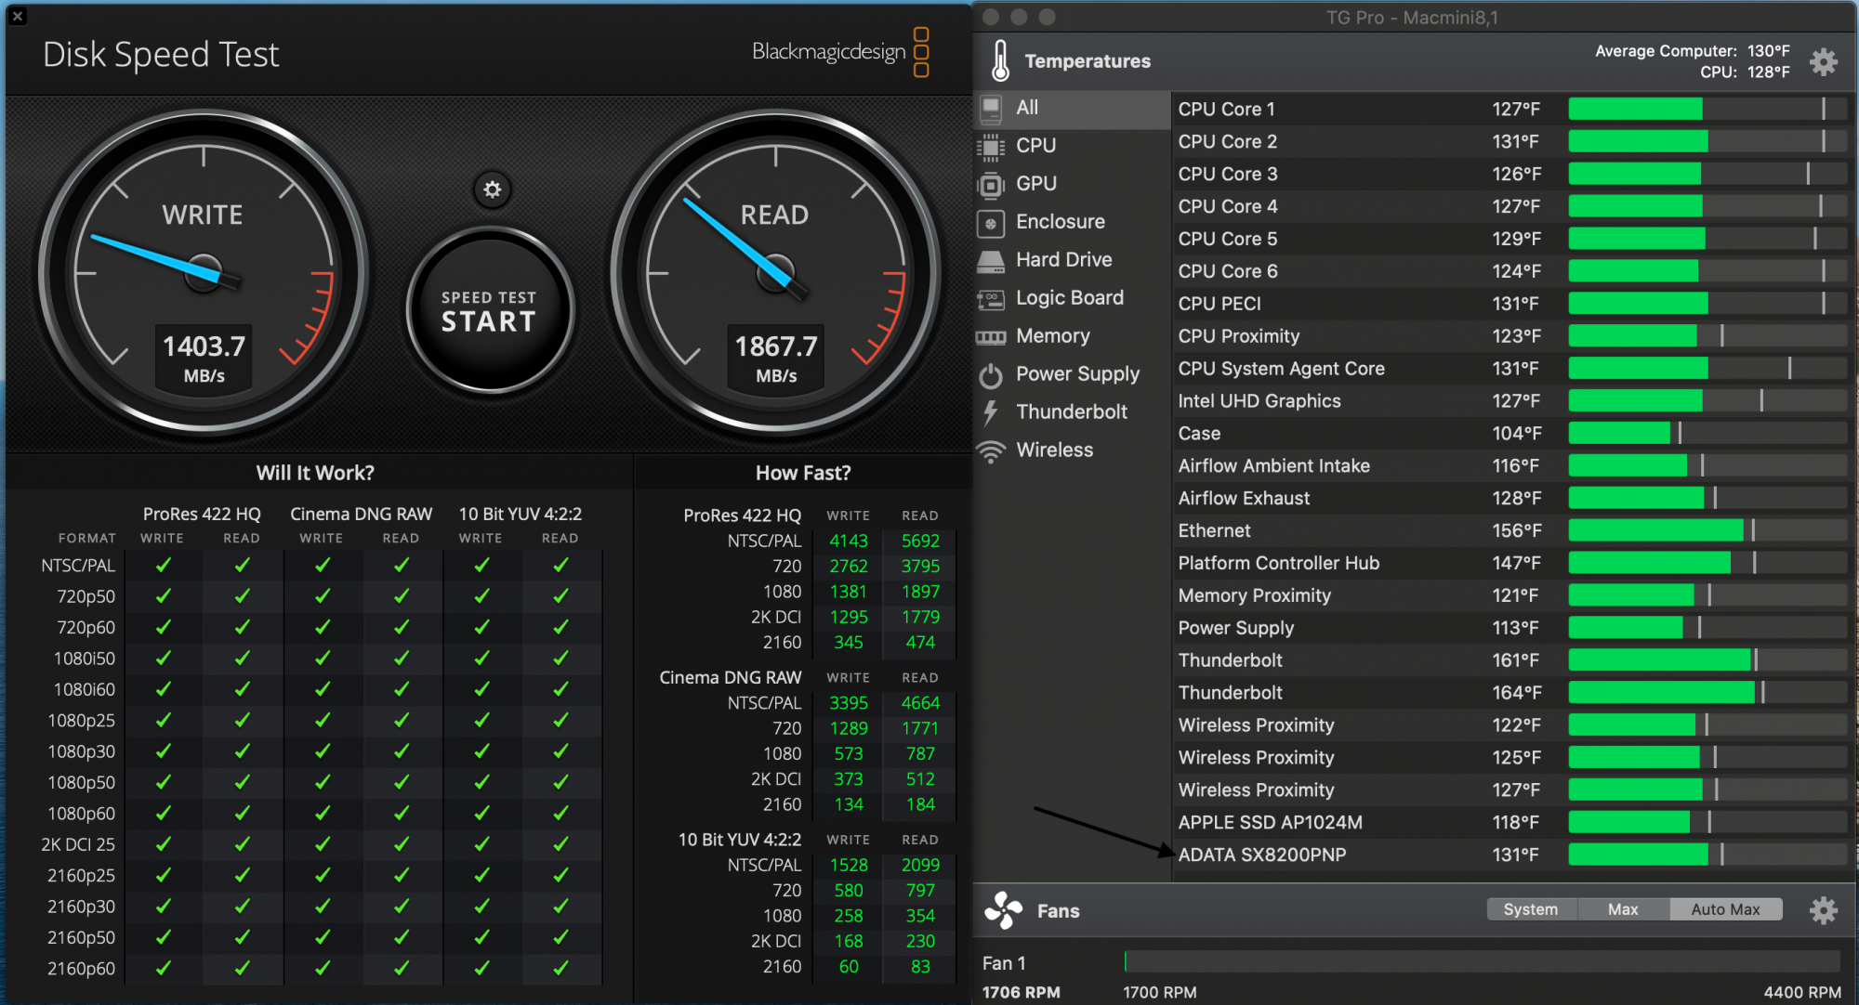Click the Wireless sidebar icon
This screenshot has height=1005, width=1859.
click(992, 451)
